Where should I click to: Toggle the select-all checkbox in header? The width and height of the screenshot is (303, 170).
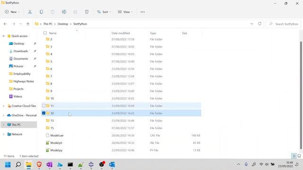click(x=45, y=33)
